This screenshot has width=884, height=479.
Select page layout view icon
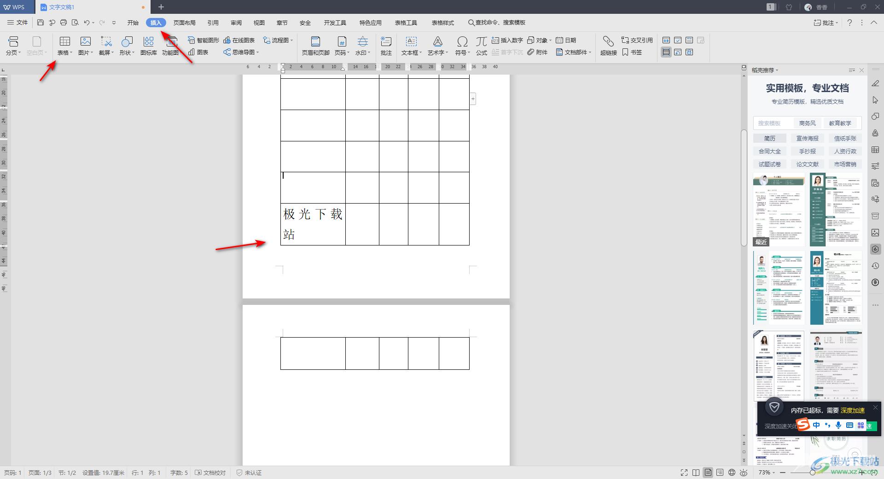coord(708,473)
